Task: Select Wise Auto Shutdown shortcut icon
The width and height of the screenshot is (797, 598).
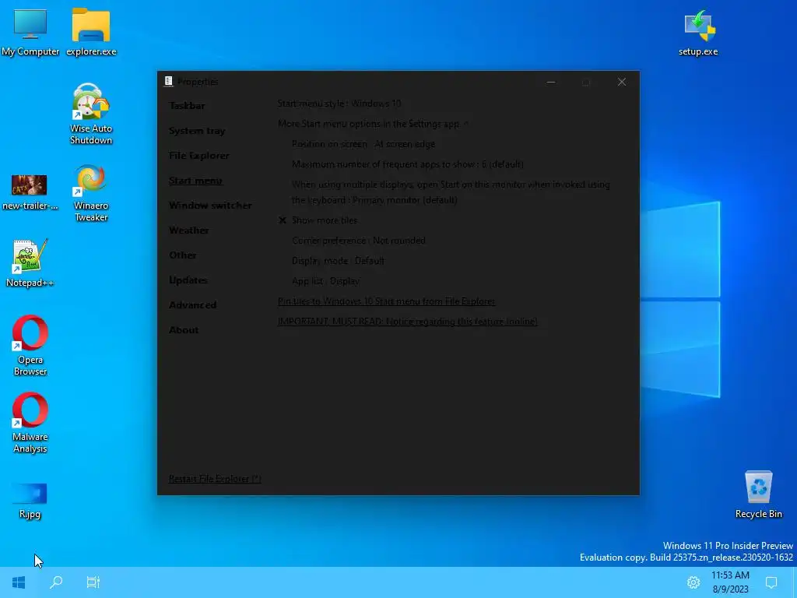Action: pyautogui.click(x=91, y=114)
